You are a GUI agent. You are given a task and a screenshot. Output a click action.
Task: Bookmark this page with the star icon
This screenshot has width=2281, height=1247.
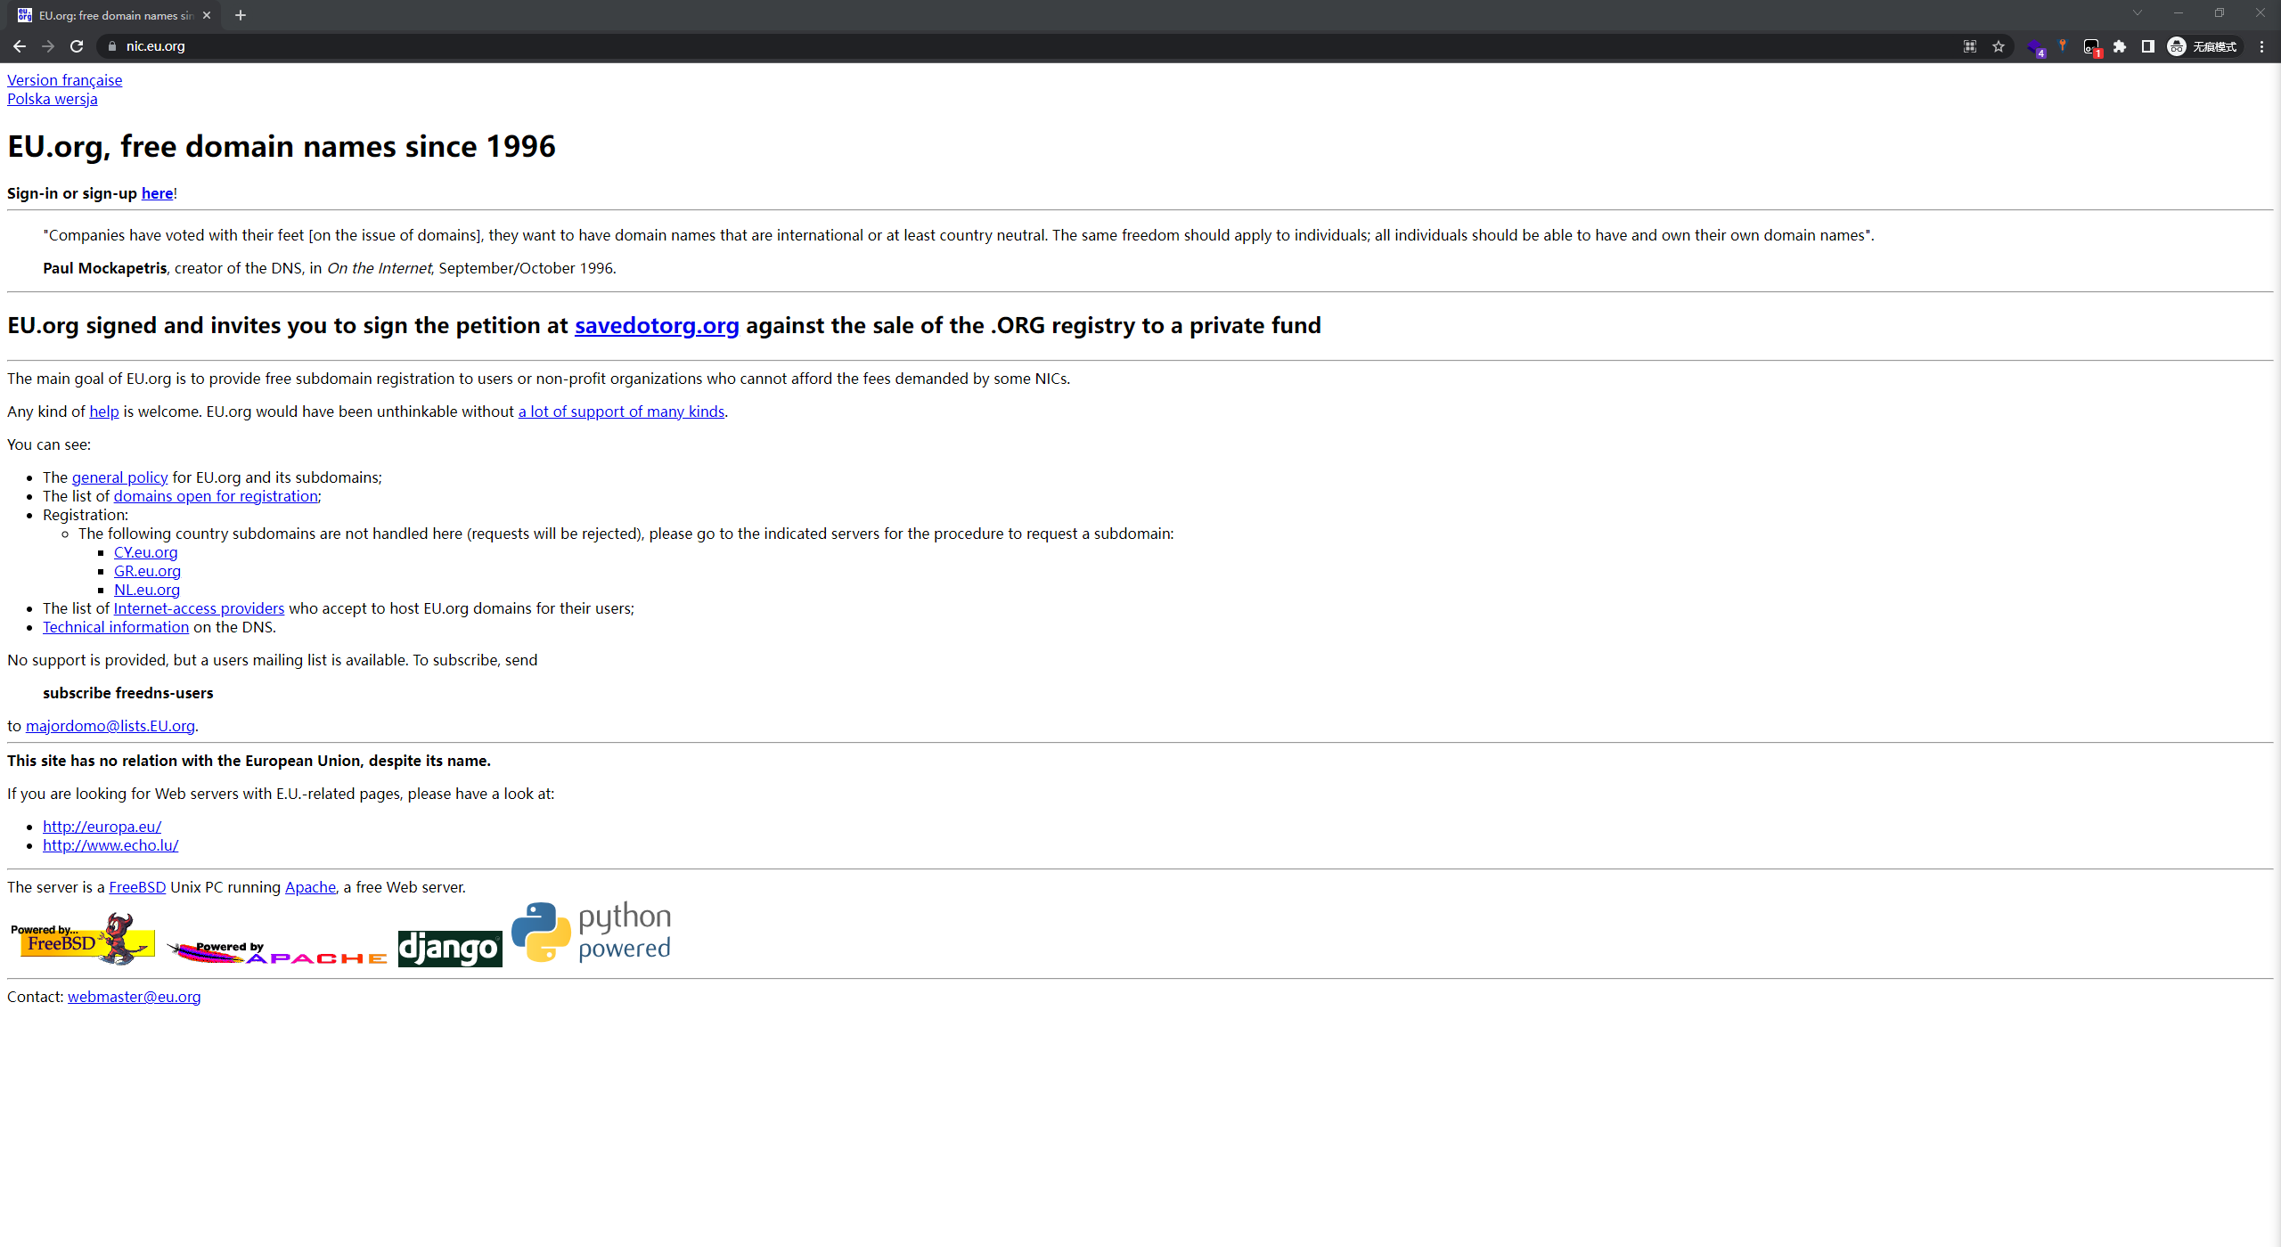tap(1999, 46)
